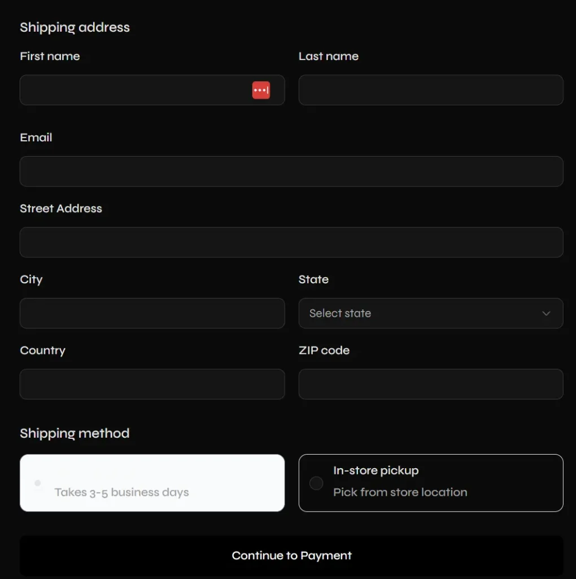Click the LastPass autofill icon in First name
576x579 pixels.
click(261, 90)
